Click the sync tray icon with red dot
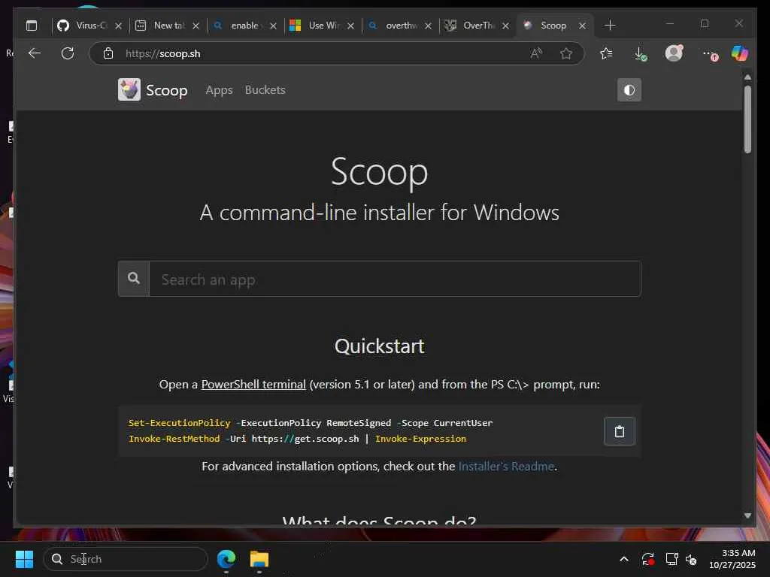770x577 pixels. (x=647, y=559)
